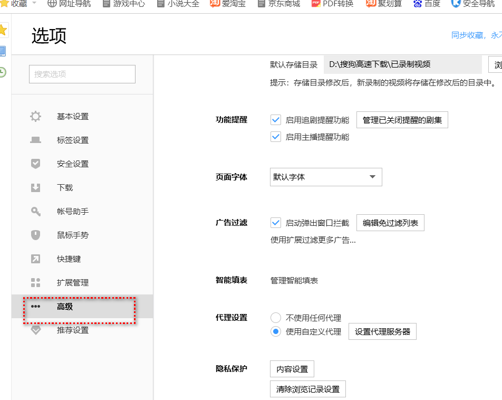
Task: Disable 启动弹出窗口拦截 checkbox
Action: 276,223
